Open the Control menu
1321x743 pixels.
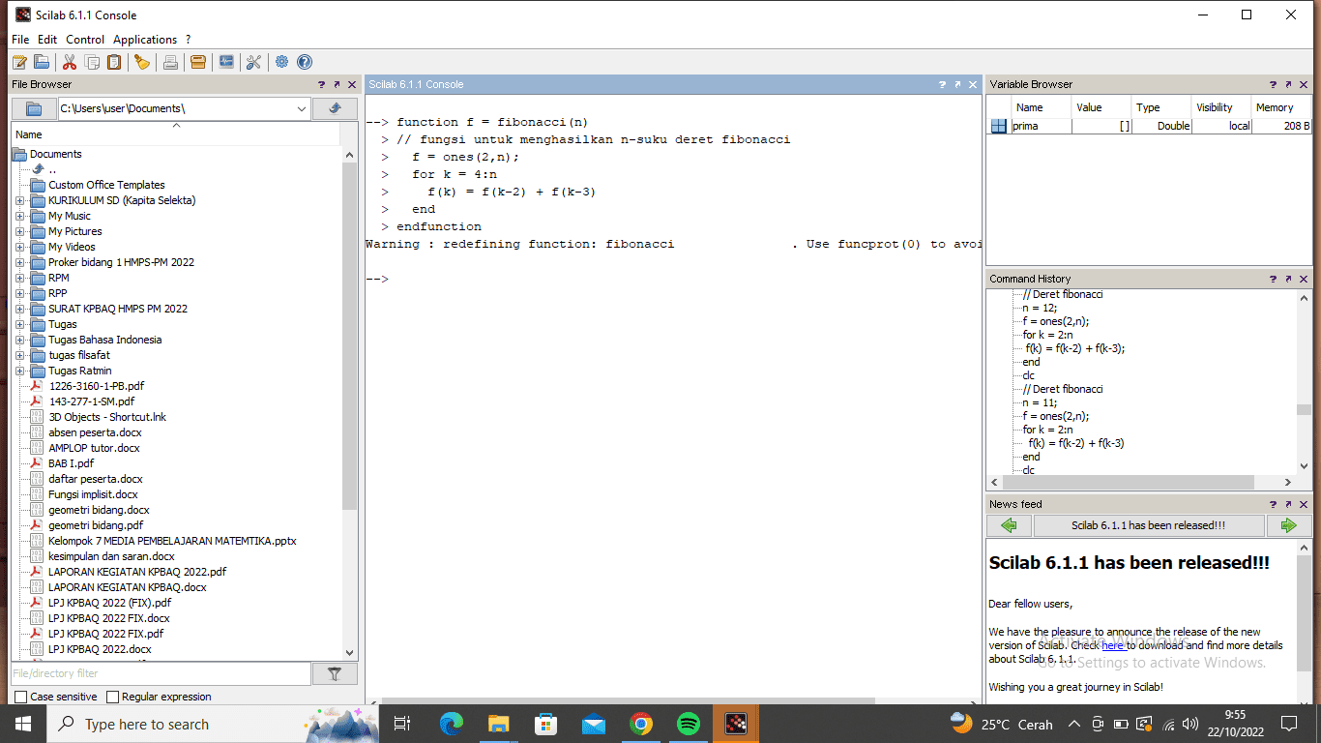click(85, 40)
